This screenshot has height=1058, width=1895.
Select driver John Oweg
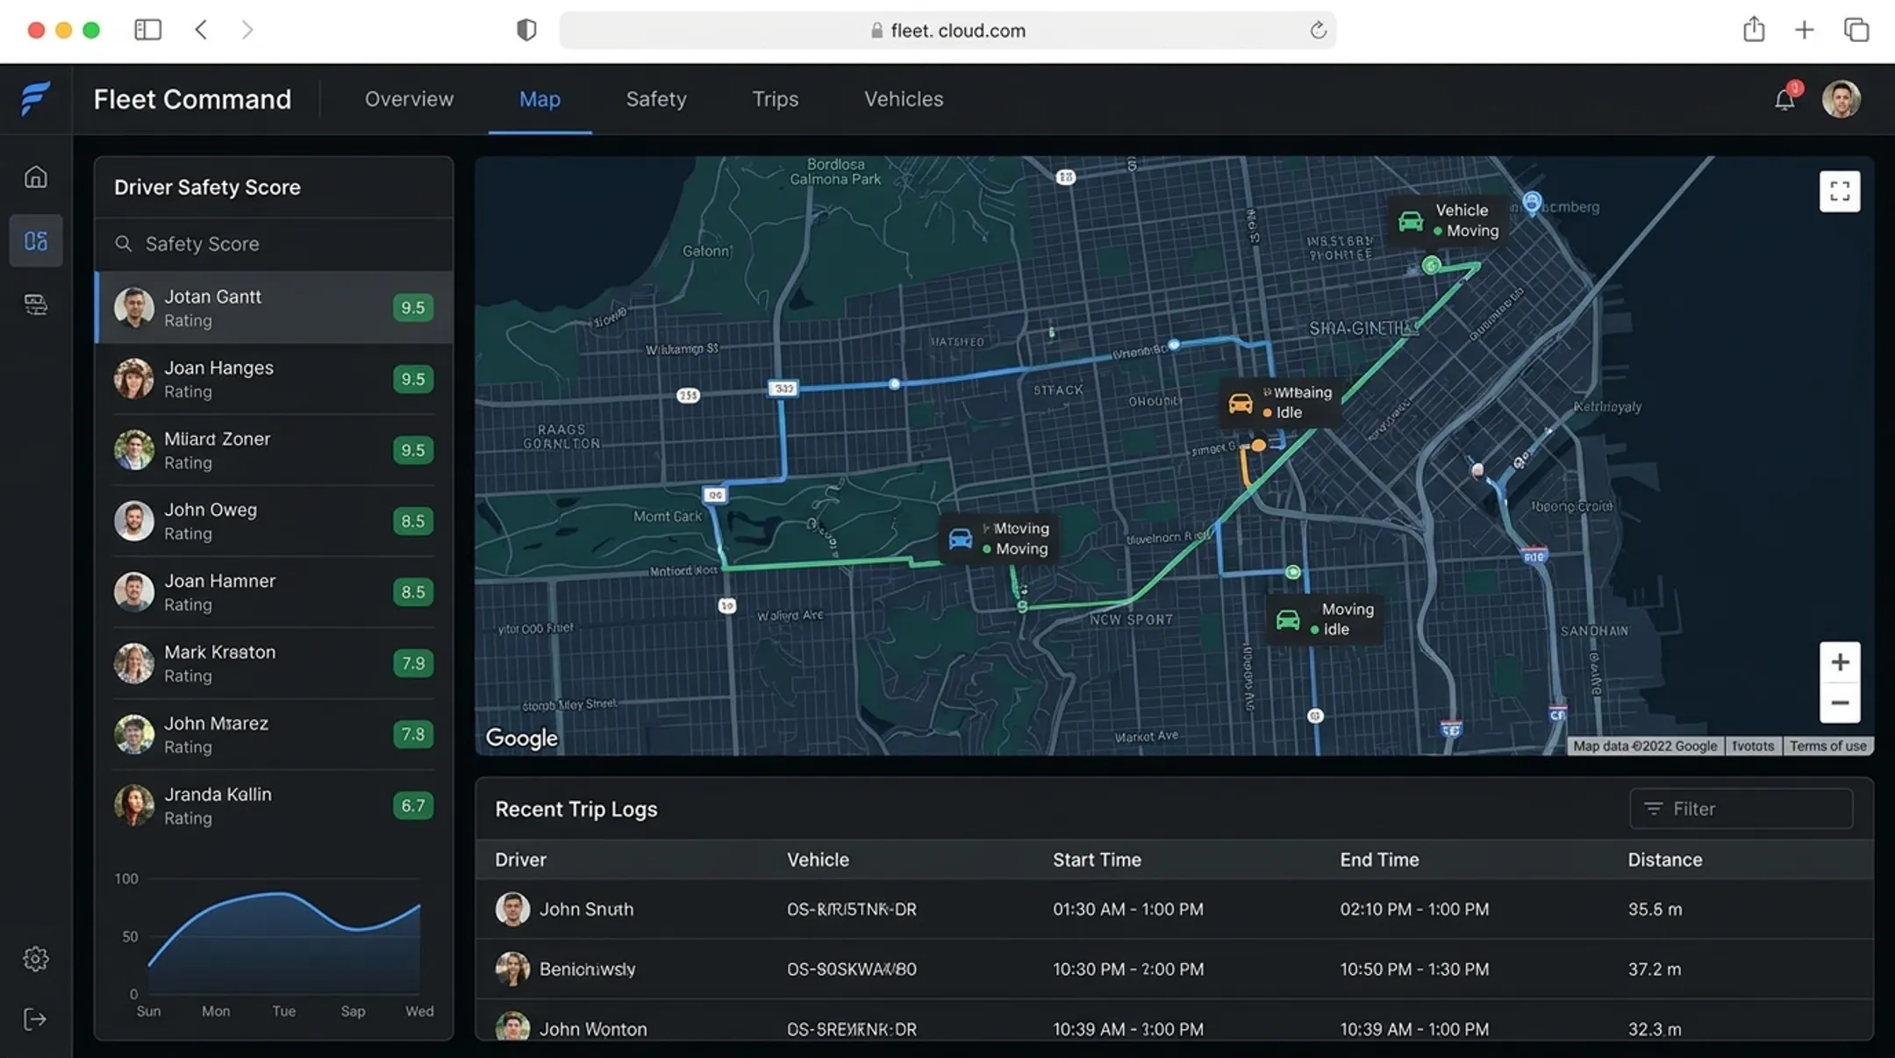coord(274,521)
